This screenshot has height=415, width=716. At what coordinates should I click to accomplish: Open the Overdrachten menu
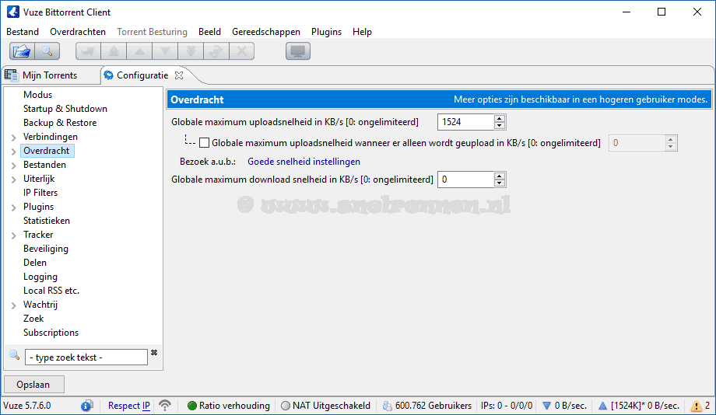coord(78,31)
